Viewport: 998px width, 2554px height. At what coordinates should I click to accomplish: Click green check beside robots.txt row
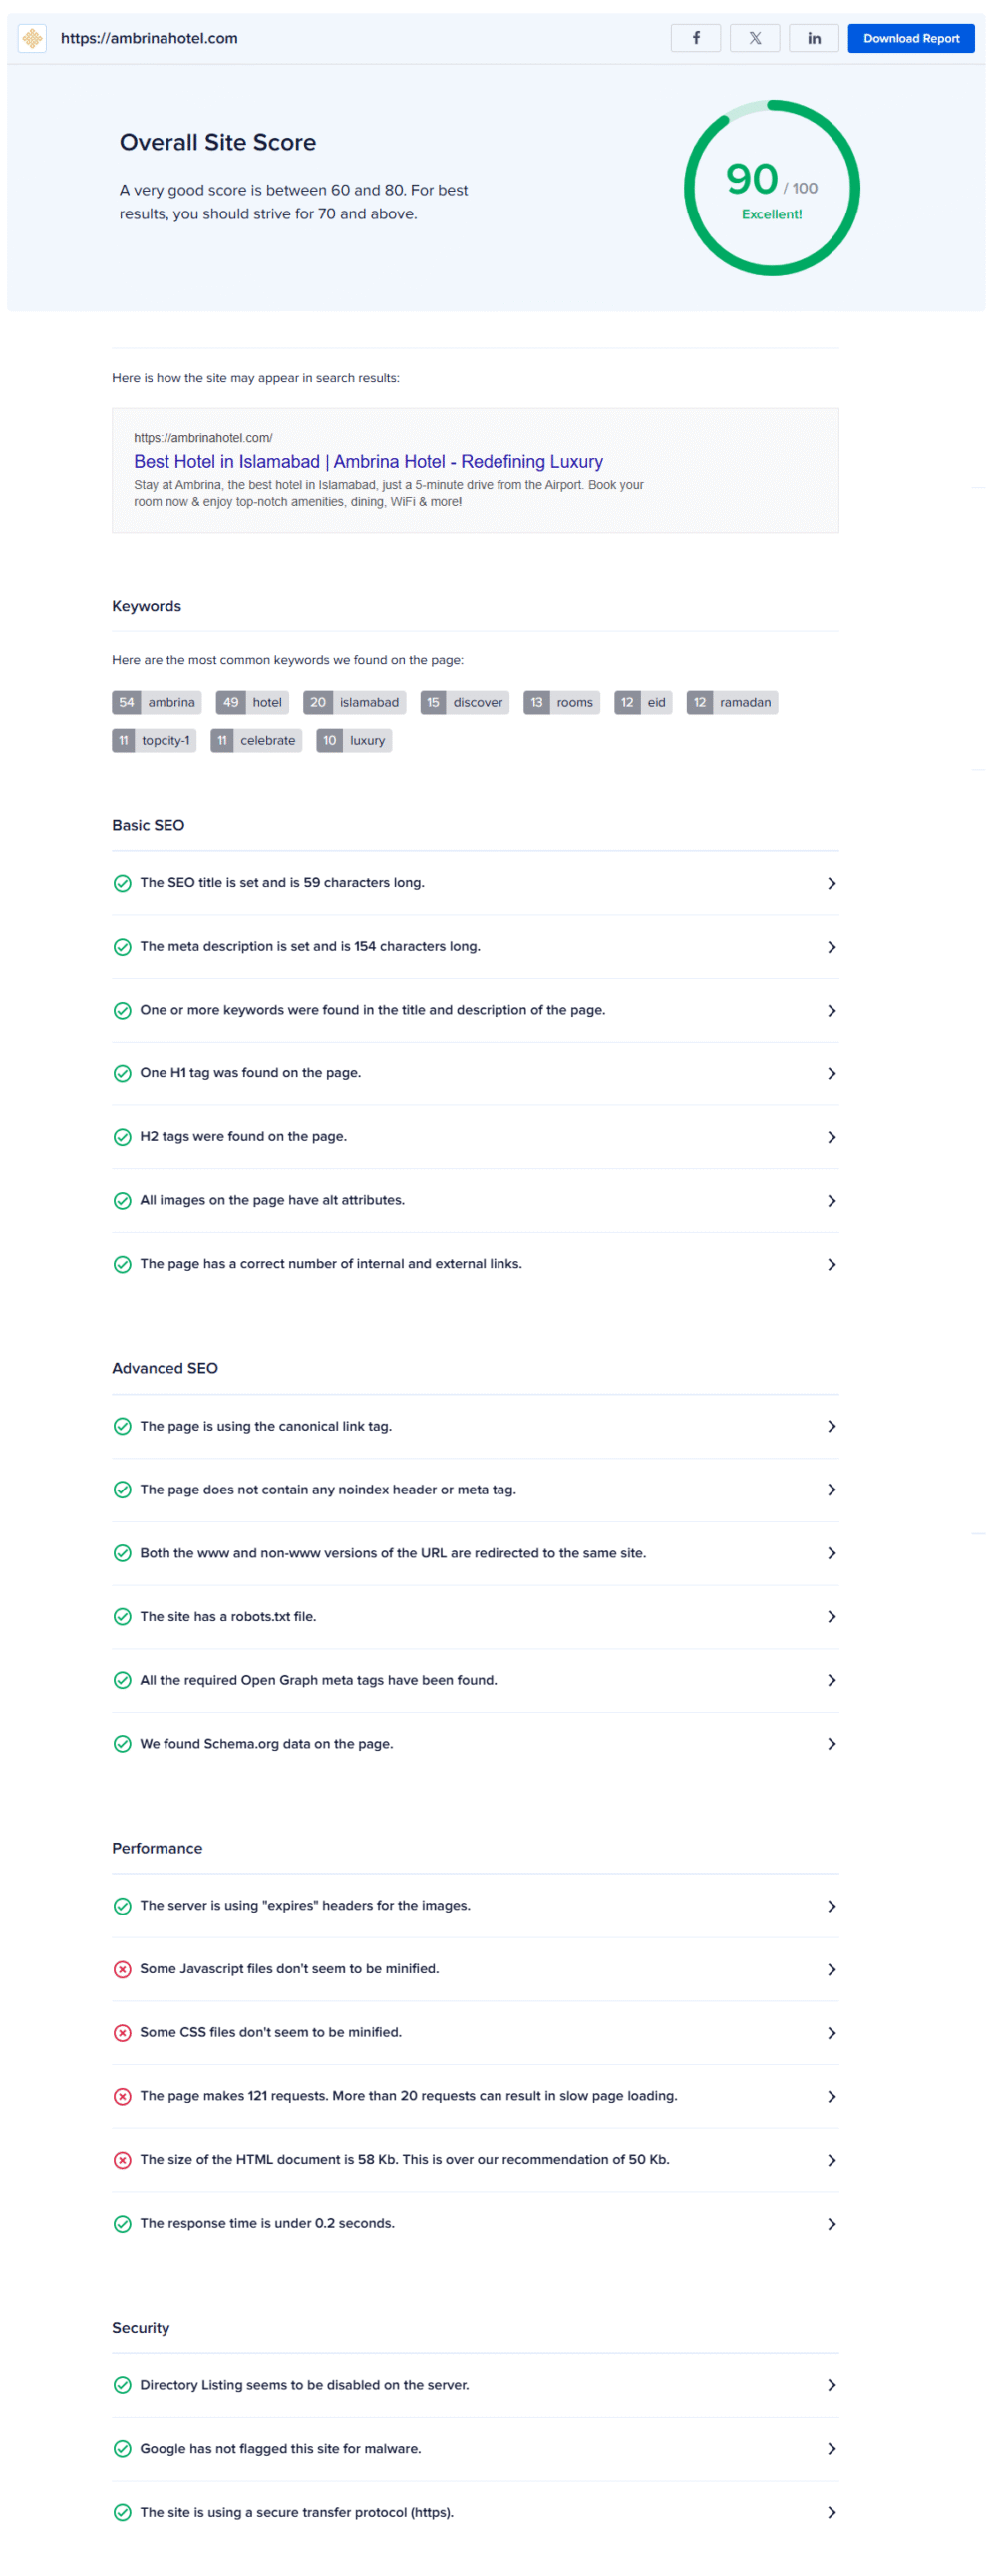[x=123, y=1616]
